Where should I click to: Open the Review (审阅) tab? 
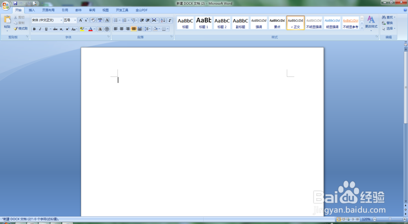tap(92, 10)
